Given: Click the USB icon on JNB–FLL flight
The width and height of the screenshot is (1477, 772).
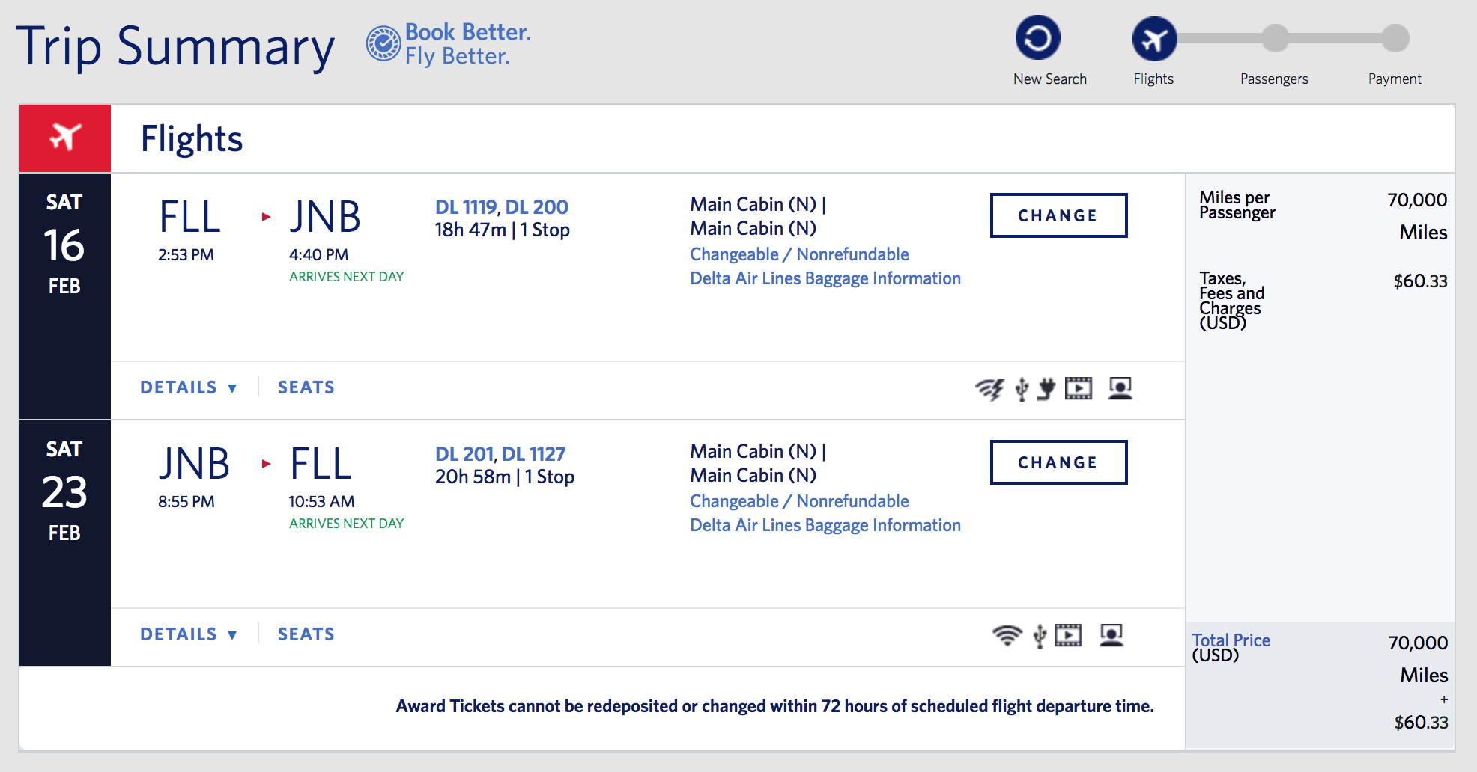Looking at the screenshot, I should (x=1040, y=636).
